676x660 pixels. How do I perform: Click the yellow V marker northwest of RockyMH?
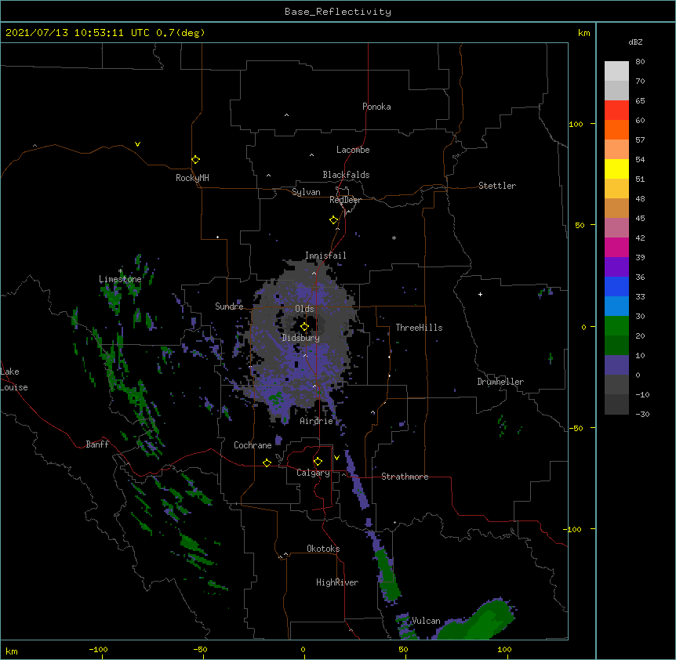137,144
